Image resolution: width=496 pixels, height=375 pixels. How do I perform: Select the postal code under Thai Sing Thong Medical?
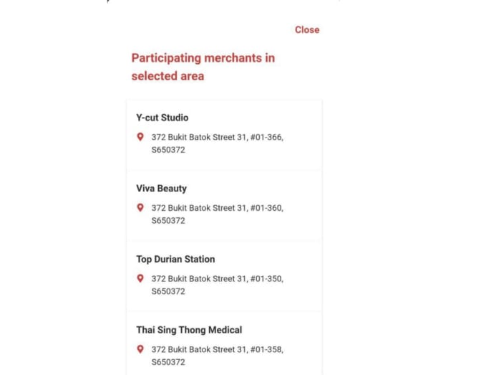(168, 363)
